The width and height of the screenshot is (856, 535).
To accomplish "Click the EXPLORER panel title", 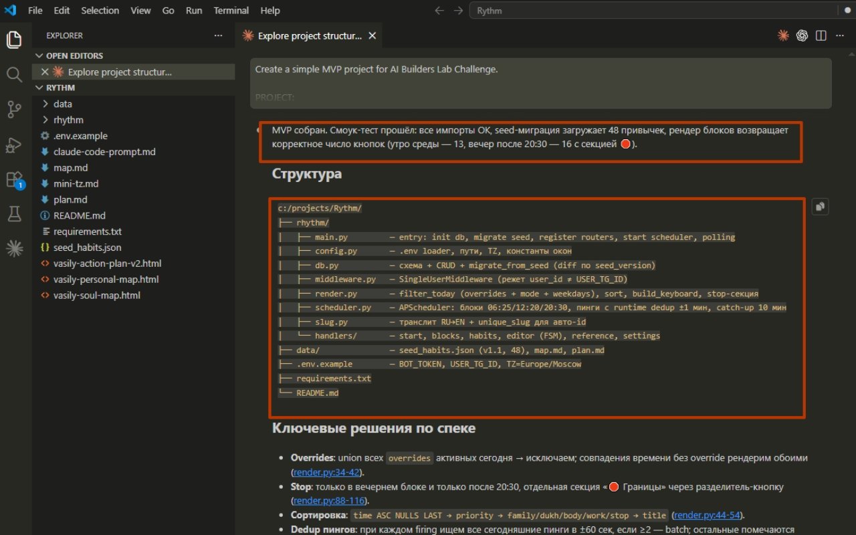I will tap(65, 35).
